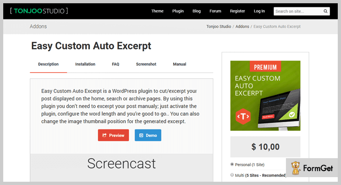The image size is (341, 185).
Task: Go to the Blog page
Action: pos(197,11)
